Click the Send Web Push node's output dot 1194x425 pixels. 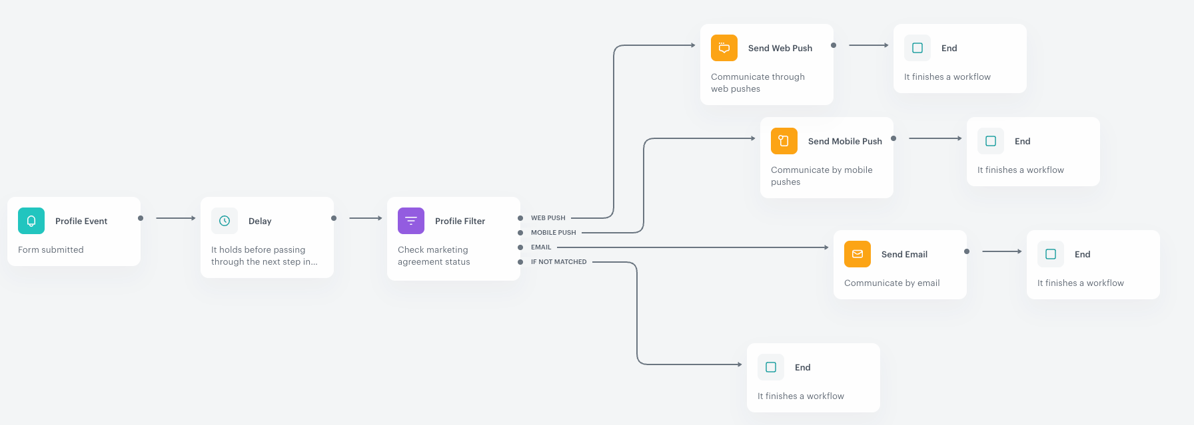pyautogui.click(x=834, y=45)
